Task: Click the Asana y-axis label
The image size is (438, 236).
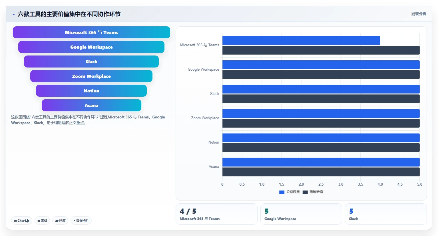Action: click(214, 167)
